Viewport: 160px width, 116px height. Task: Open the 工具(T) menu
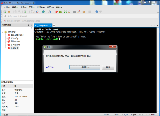pyautogui.click(x=31, y=7)
